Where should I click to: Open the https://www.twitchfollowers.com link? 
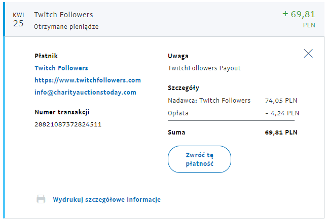coord(88,80)
